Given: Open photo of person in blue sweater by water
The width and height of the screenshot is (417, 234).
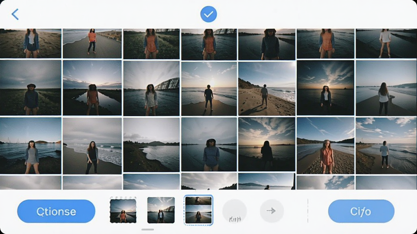Looking at the screenshot, I should pyautogui.click(x=209, y=145).
